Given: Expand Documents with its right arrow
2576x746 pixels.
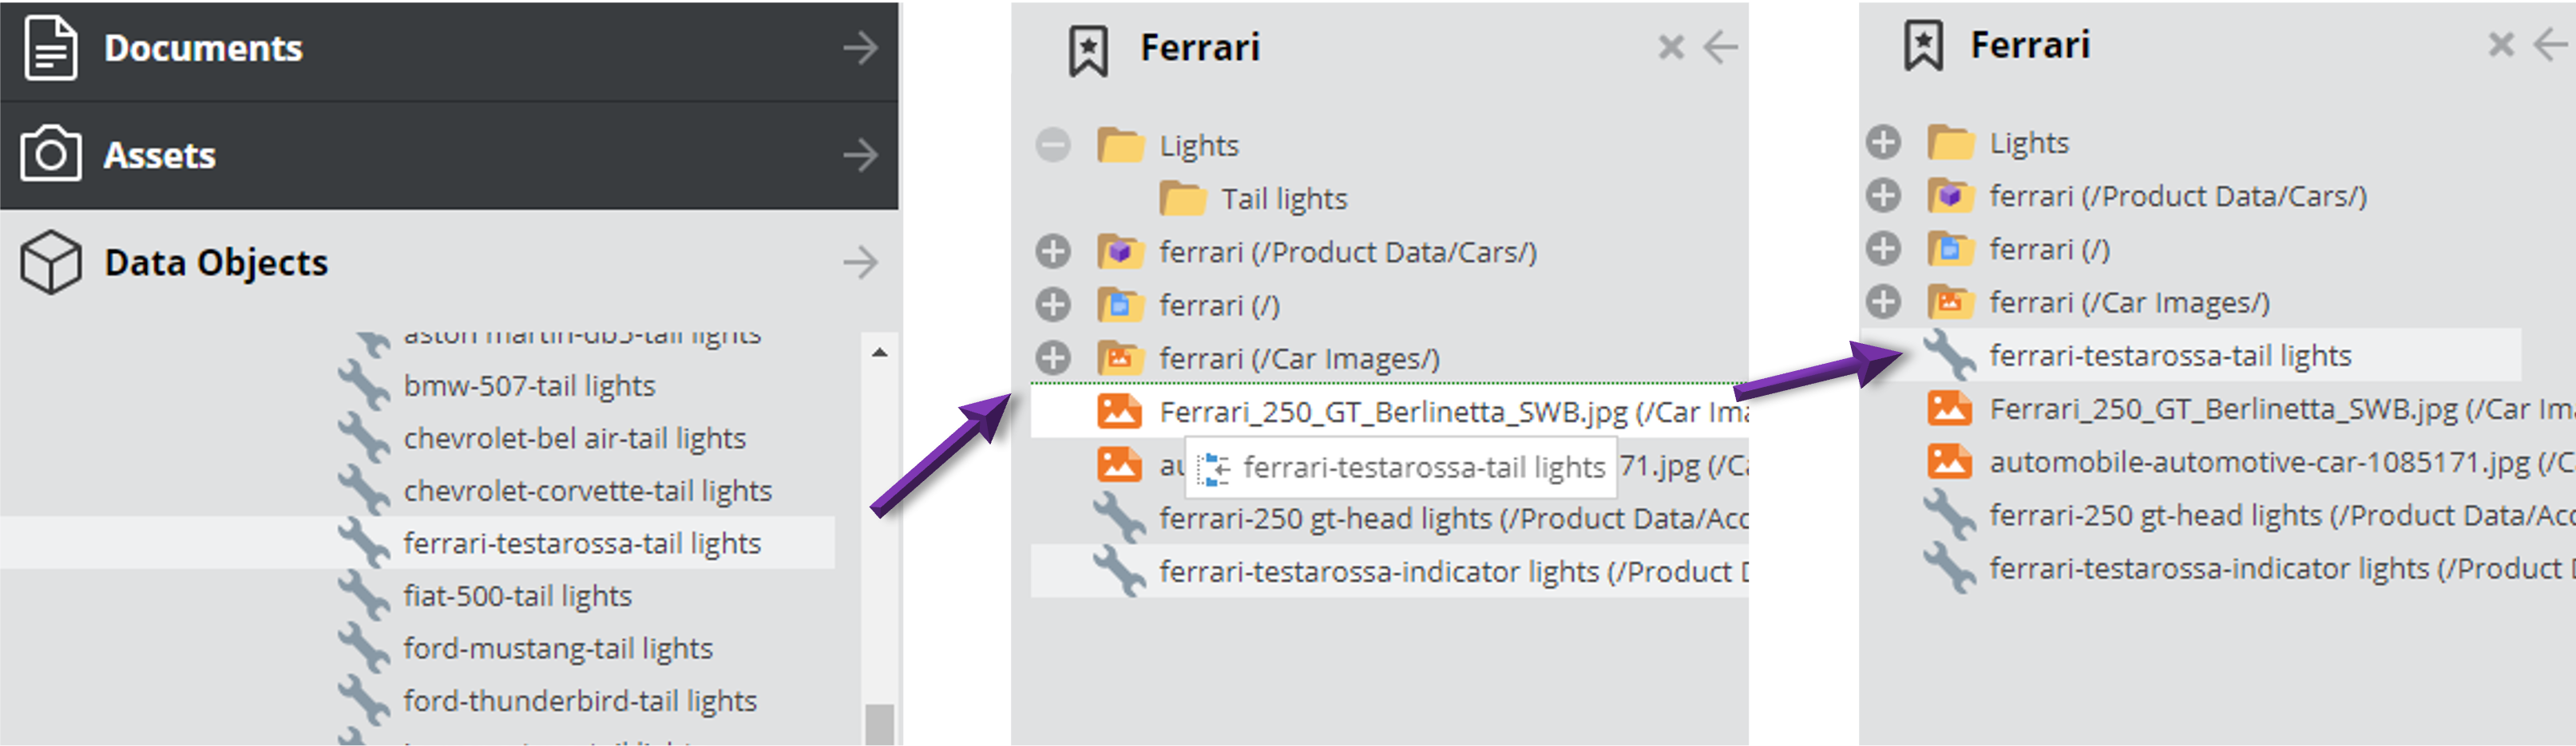Looking at the screenshot, I should coord(860,48).
